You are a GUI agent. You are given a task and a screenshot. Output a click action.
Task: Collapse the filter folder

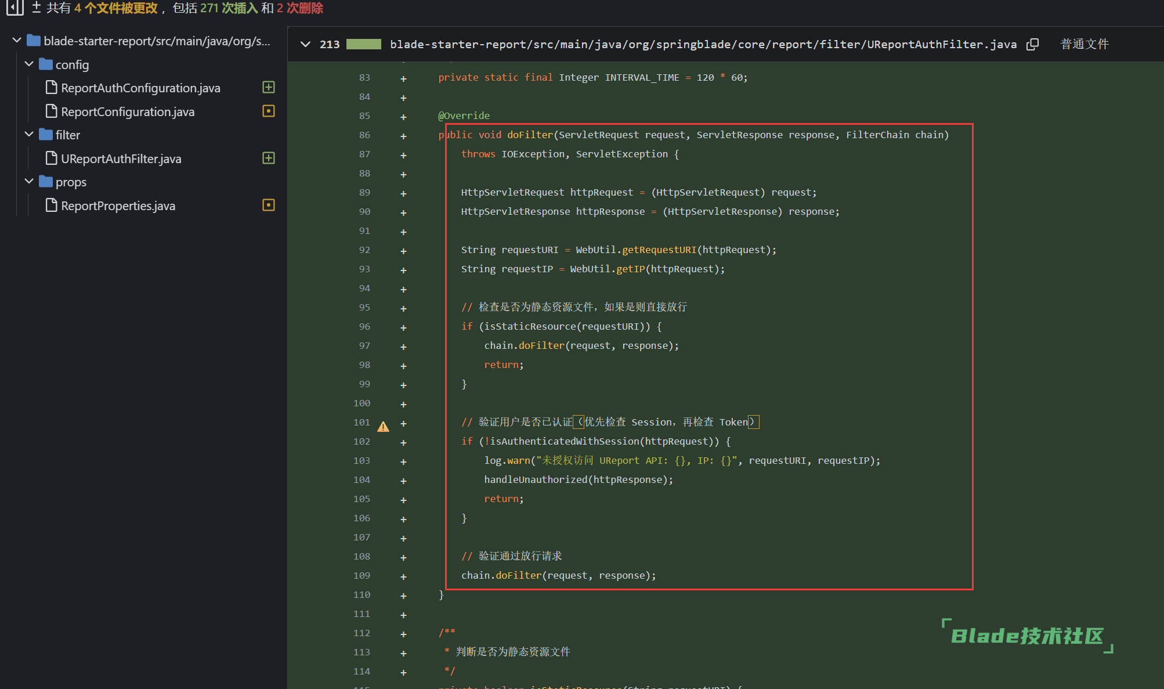pos(29,134)
